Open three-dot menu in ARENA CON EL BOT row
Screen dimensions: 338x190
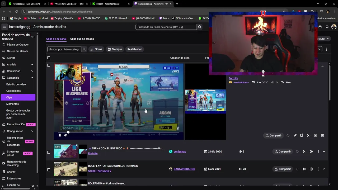[318, 151]
